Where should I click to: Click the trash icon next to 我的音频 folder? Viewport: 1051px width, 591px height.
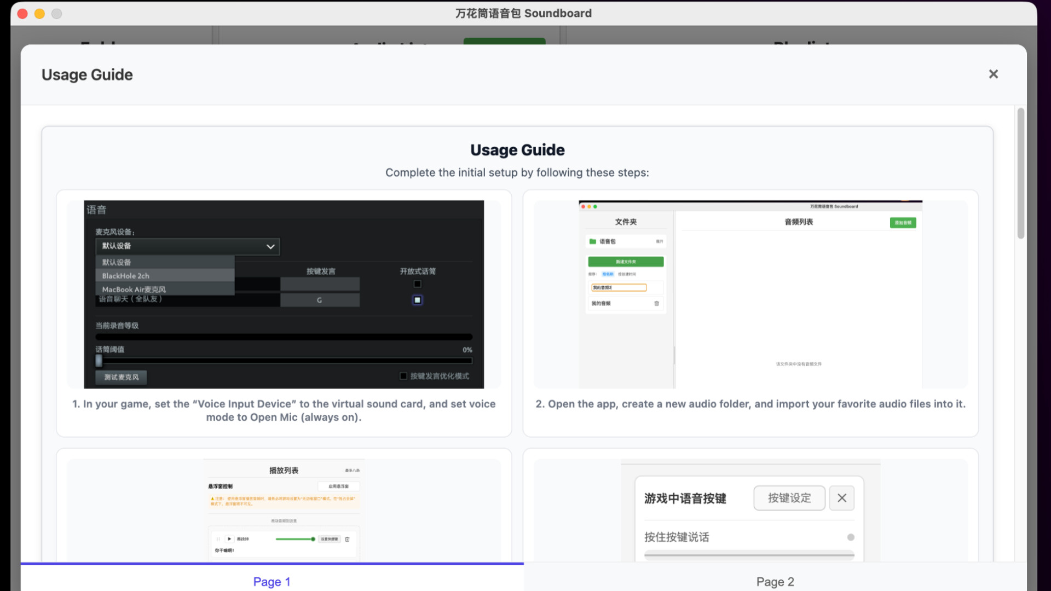click(657, 303)
